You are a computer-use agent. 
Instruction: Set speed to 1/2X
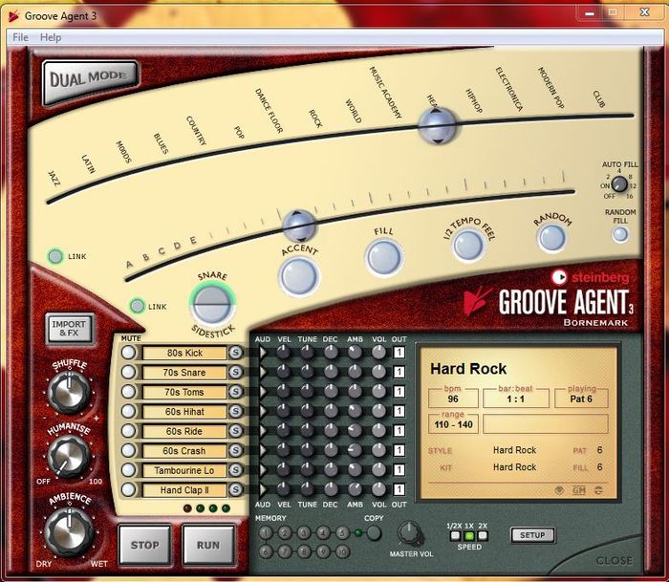[455, 536]
